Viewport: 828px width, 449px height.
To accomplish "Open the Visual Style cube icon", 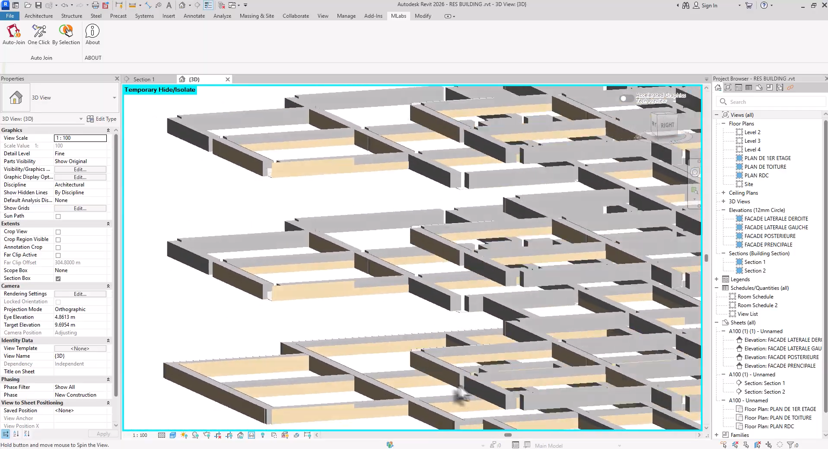I will (173, 435).
